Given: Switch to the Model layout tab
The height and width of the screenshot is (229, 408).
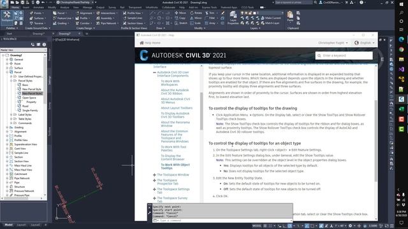Looking at the screenshot, I should click(x=8, y=225).
